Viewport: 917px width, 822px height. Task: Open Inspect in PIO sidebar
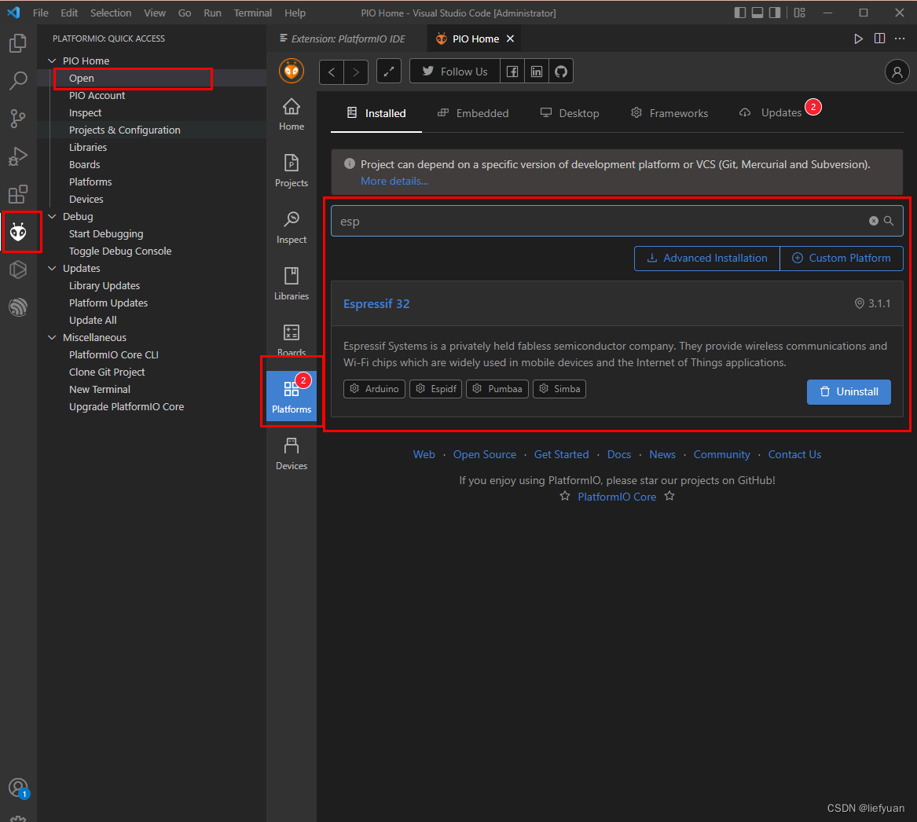tap(292, 228)
